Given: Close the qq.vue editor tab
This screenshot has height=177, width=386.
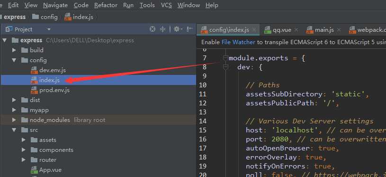Looking at the screenshot, I should 296,30.
